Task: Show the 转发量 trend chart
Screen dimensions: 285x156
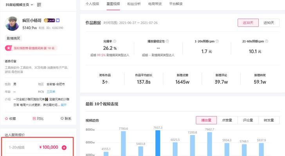Action: click(269, 120)
